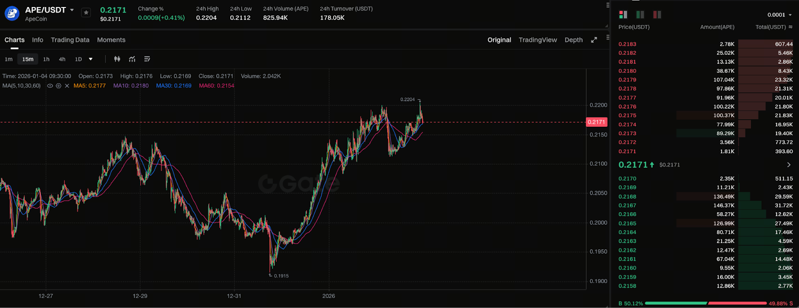
Task: Open the indicators icon in chart toolbar
Action: tap(132, 59)
